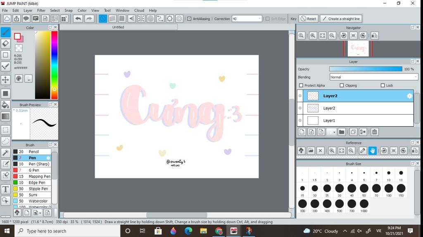Open Windows Start menu
This screenshot has height=237, width=423.
[x=7, y=231]
